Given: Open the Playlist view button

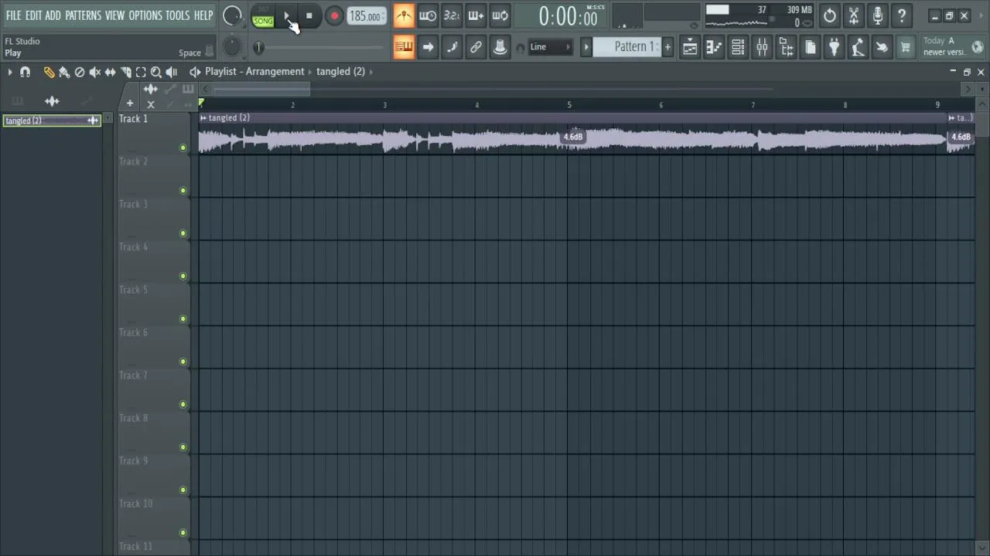Looking at the screenshot, I should click(x=690, y=48).
